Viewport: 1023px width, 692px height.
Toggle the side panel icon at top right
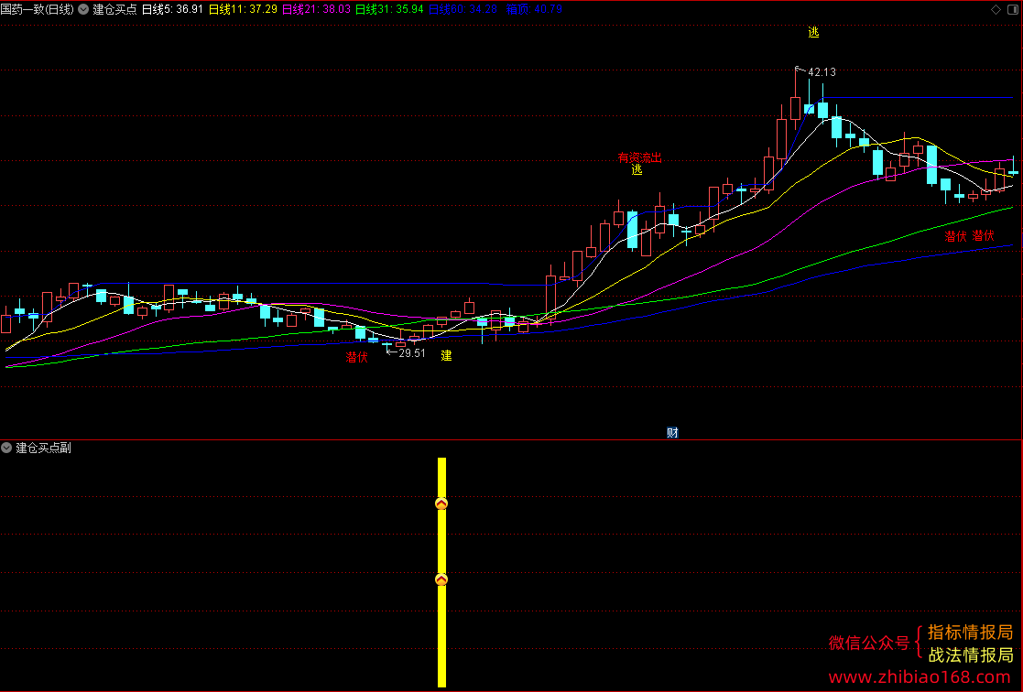[x=1013, y=9]
